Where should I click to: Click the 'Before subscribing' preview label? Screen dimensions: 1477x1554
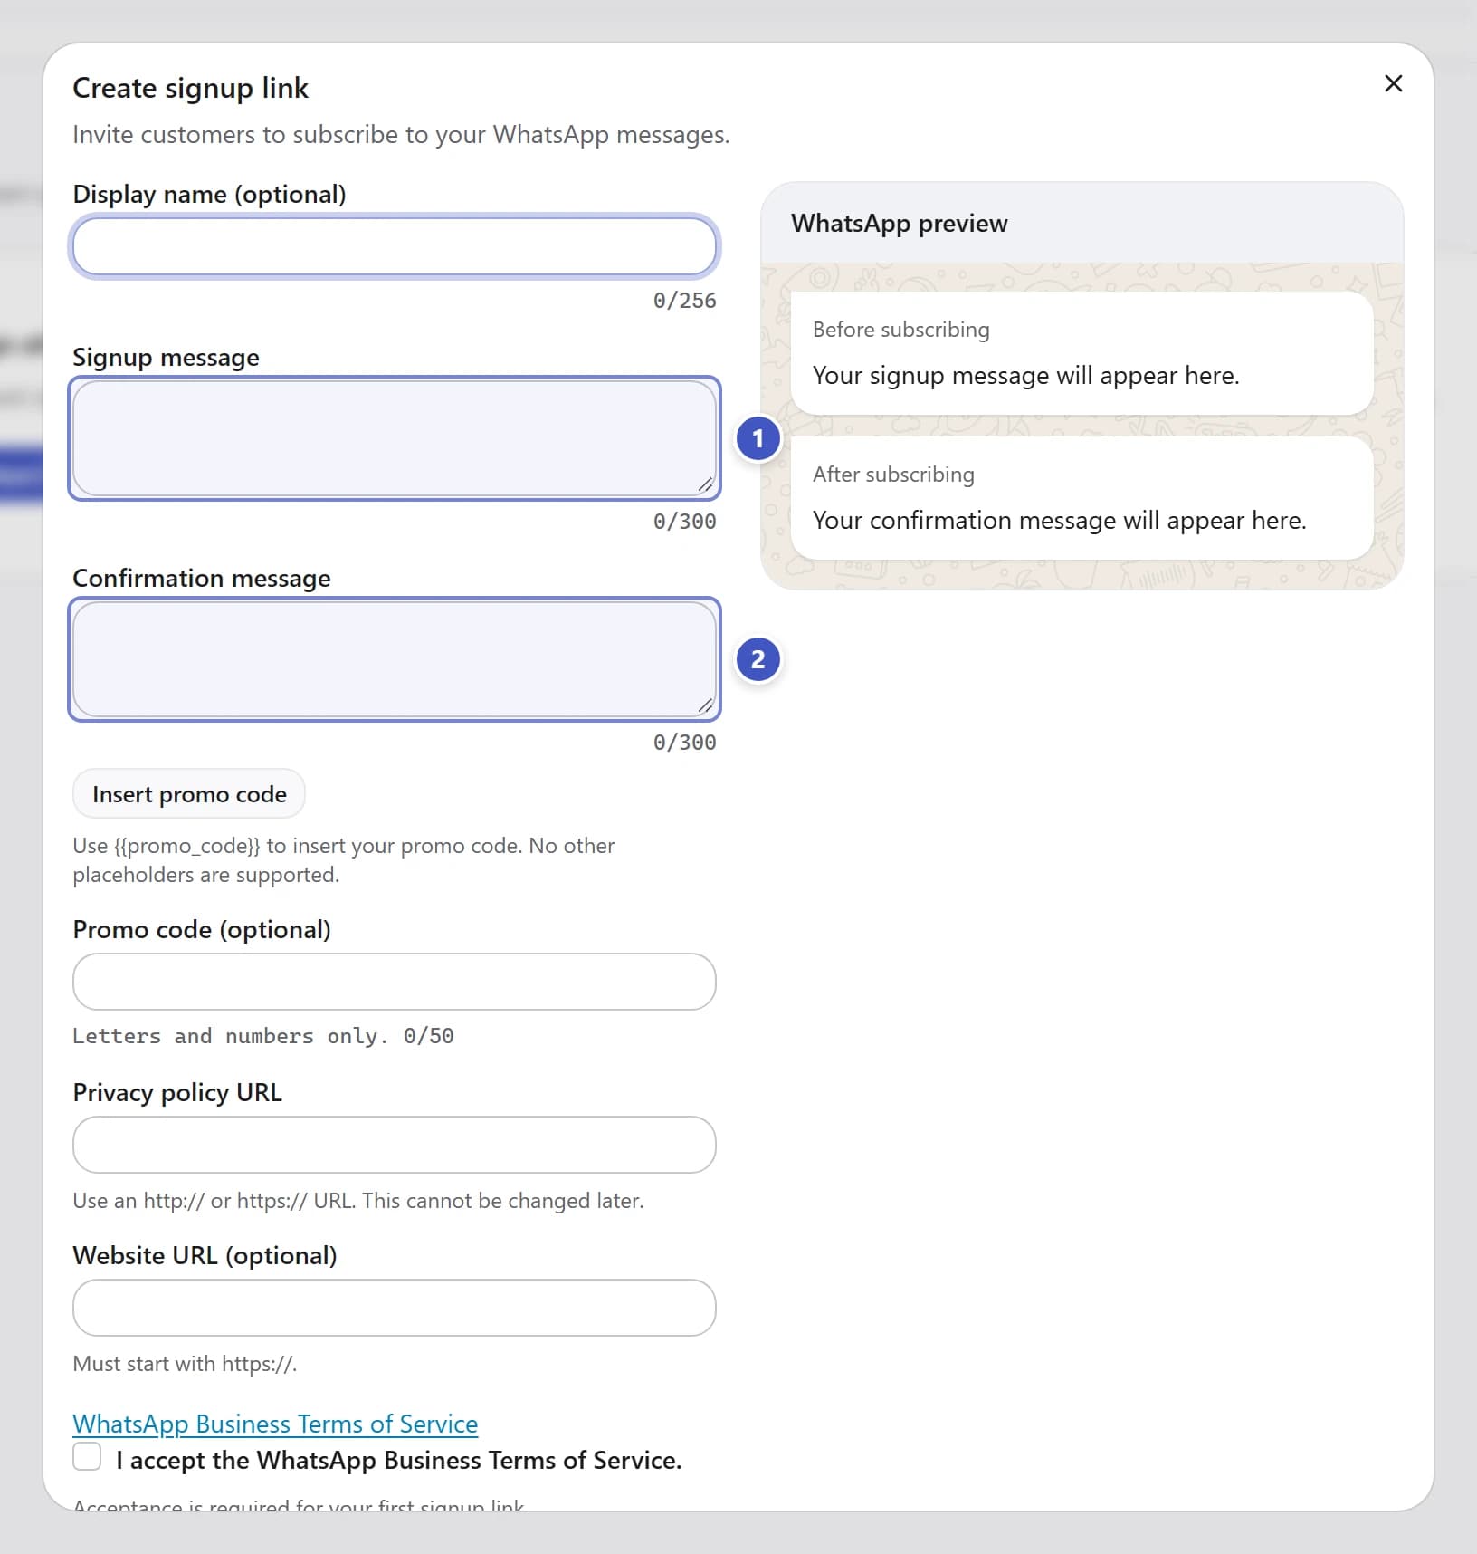click(900, 330)
